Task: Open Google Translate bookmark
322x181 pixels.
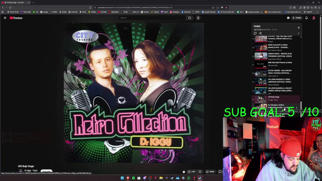Action: click(209, 12)
